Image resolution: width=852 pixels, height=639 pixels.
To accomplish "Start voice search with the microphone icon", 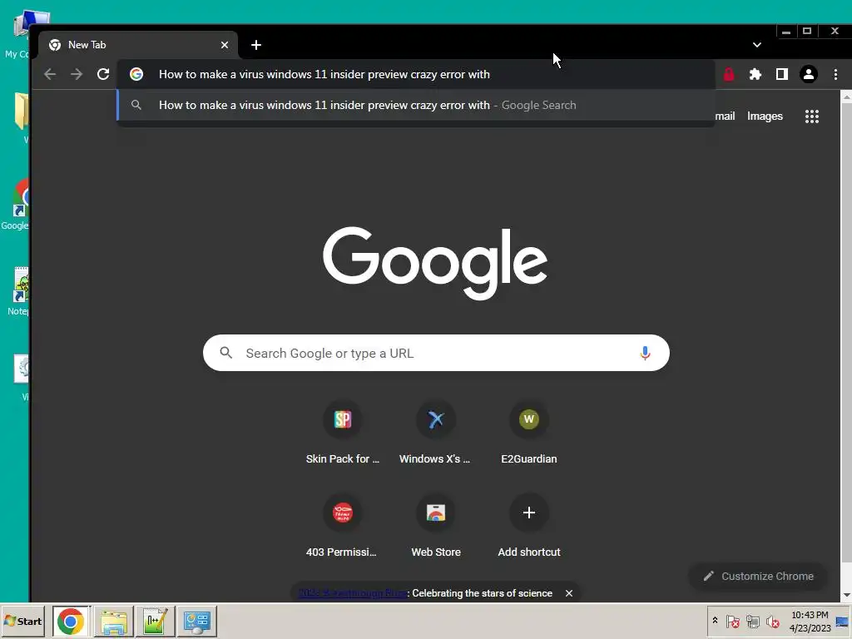I will pyautogui.click(x=645, y=353).
